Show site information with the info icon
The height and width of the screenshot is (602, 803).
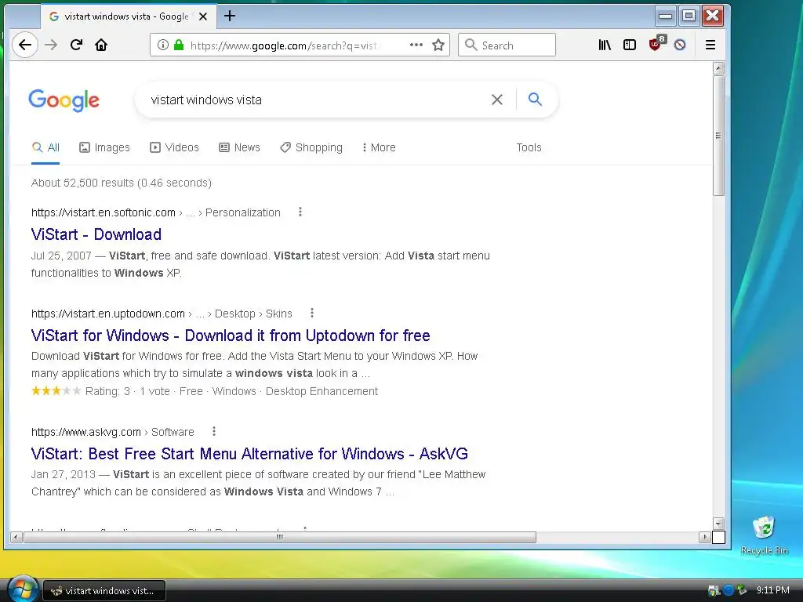click(163, 45)
